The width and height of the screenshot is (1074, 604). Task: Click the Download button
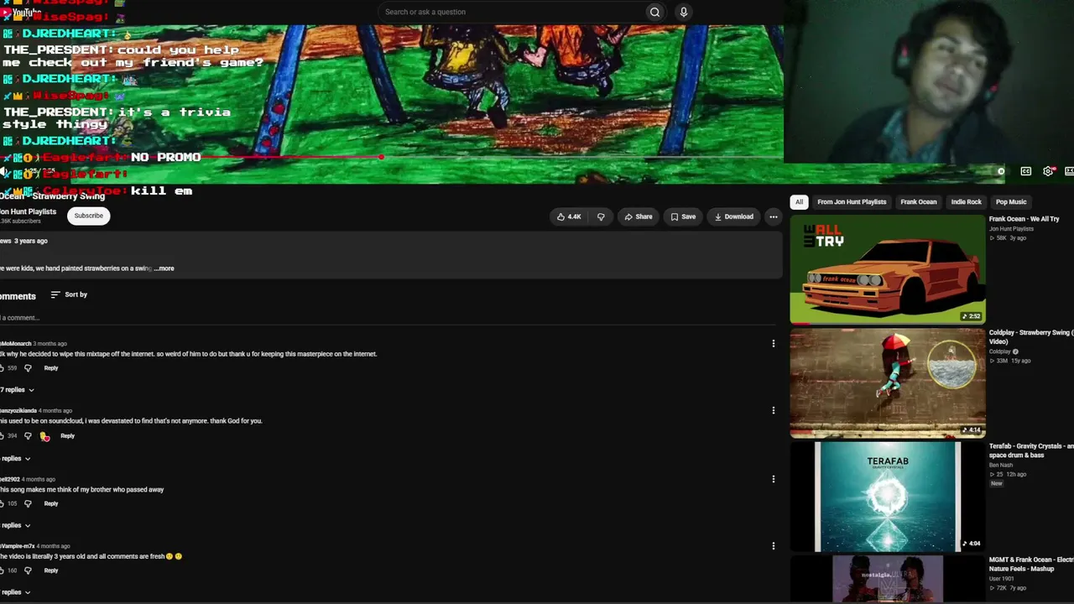(734, 216)
